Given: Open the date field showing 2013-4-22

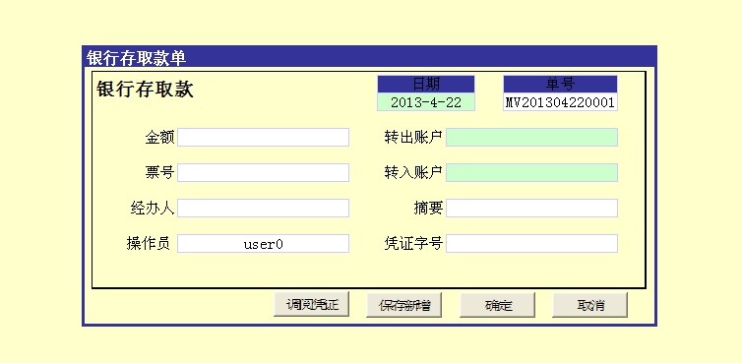Looking at the screenshot, I should 426,102.
